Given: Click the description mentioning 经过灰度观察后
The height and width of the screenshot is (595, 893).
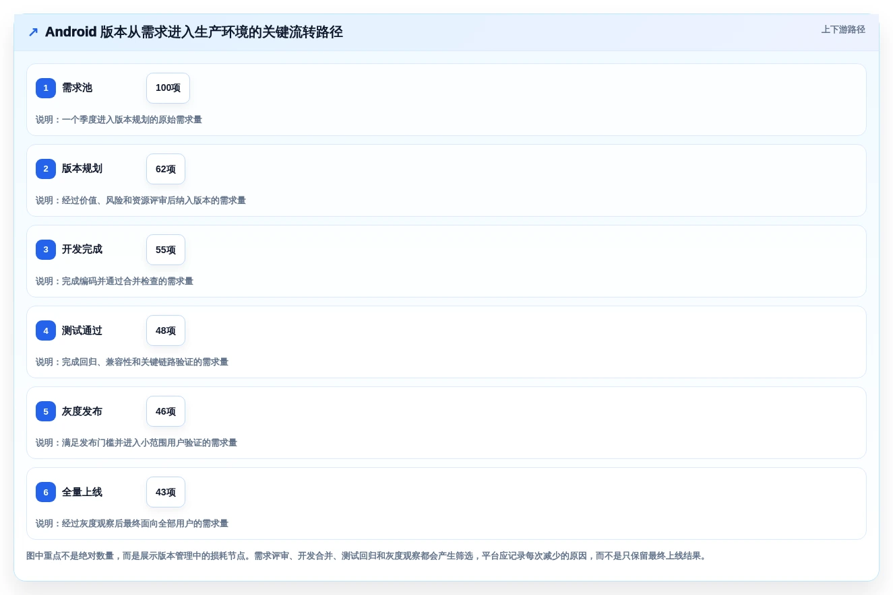Looking at the screenshot, I should click(x=132, y=524).
